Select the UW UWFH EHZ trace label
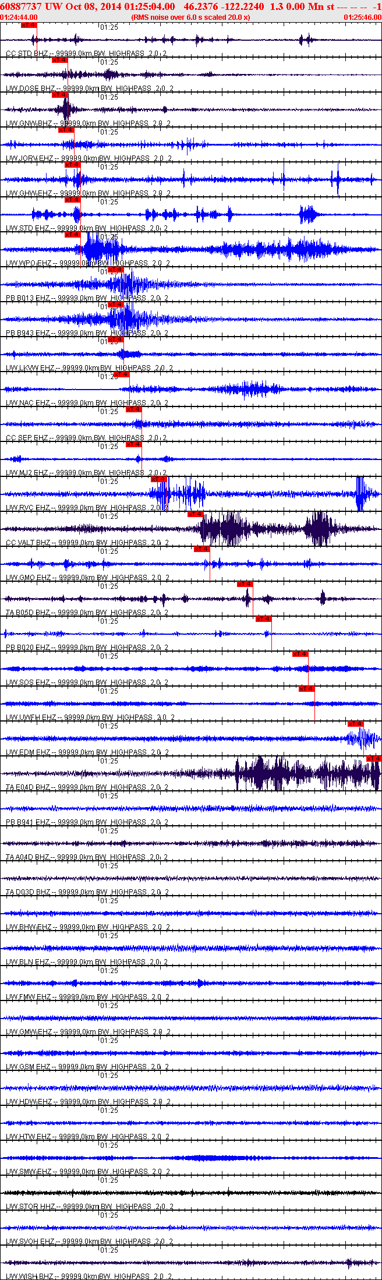The image size is (382, 1280). coord(90,717)
